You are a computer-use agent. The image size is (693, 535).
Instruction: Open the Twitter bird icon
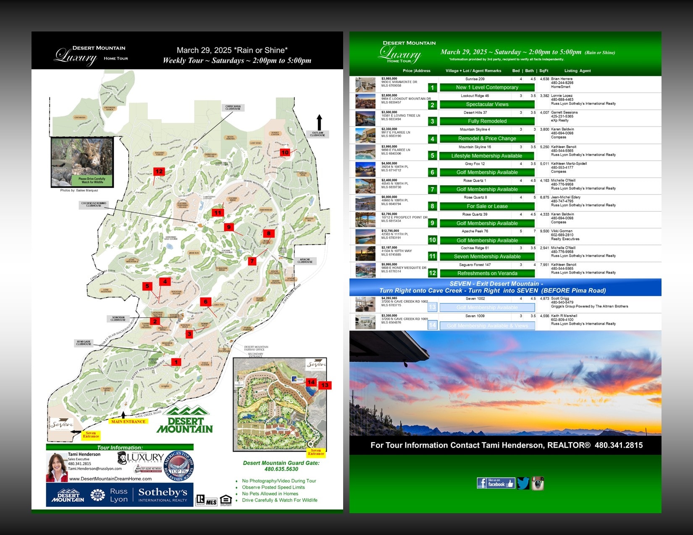click(x=523, y=483)
